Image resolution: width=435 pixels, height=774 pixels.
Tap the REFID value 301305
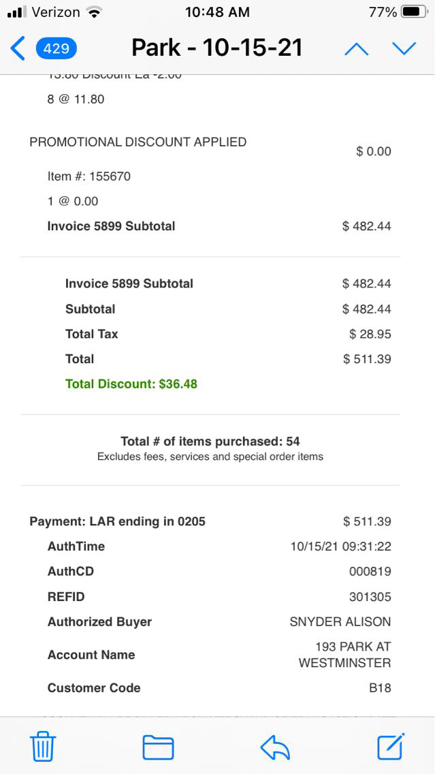(x=370, y=597)
